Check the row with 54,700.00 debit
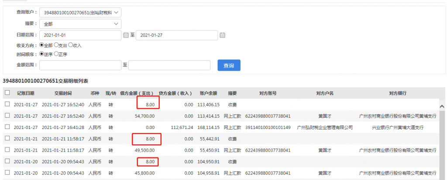The width and height of the screenshot is (447, 180). (7, 116)
